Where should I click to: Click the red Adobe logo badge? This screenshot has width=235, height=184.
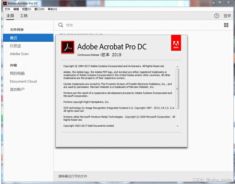pos(176,43)
